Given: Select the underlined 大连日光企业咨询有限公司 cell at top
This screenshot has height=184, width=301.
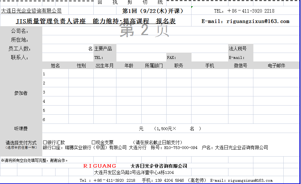Looking at the screenshot, I should click(32, 11).
